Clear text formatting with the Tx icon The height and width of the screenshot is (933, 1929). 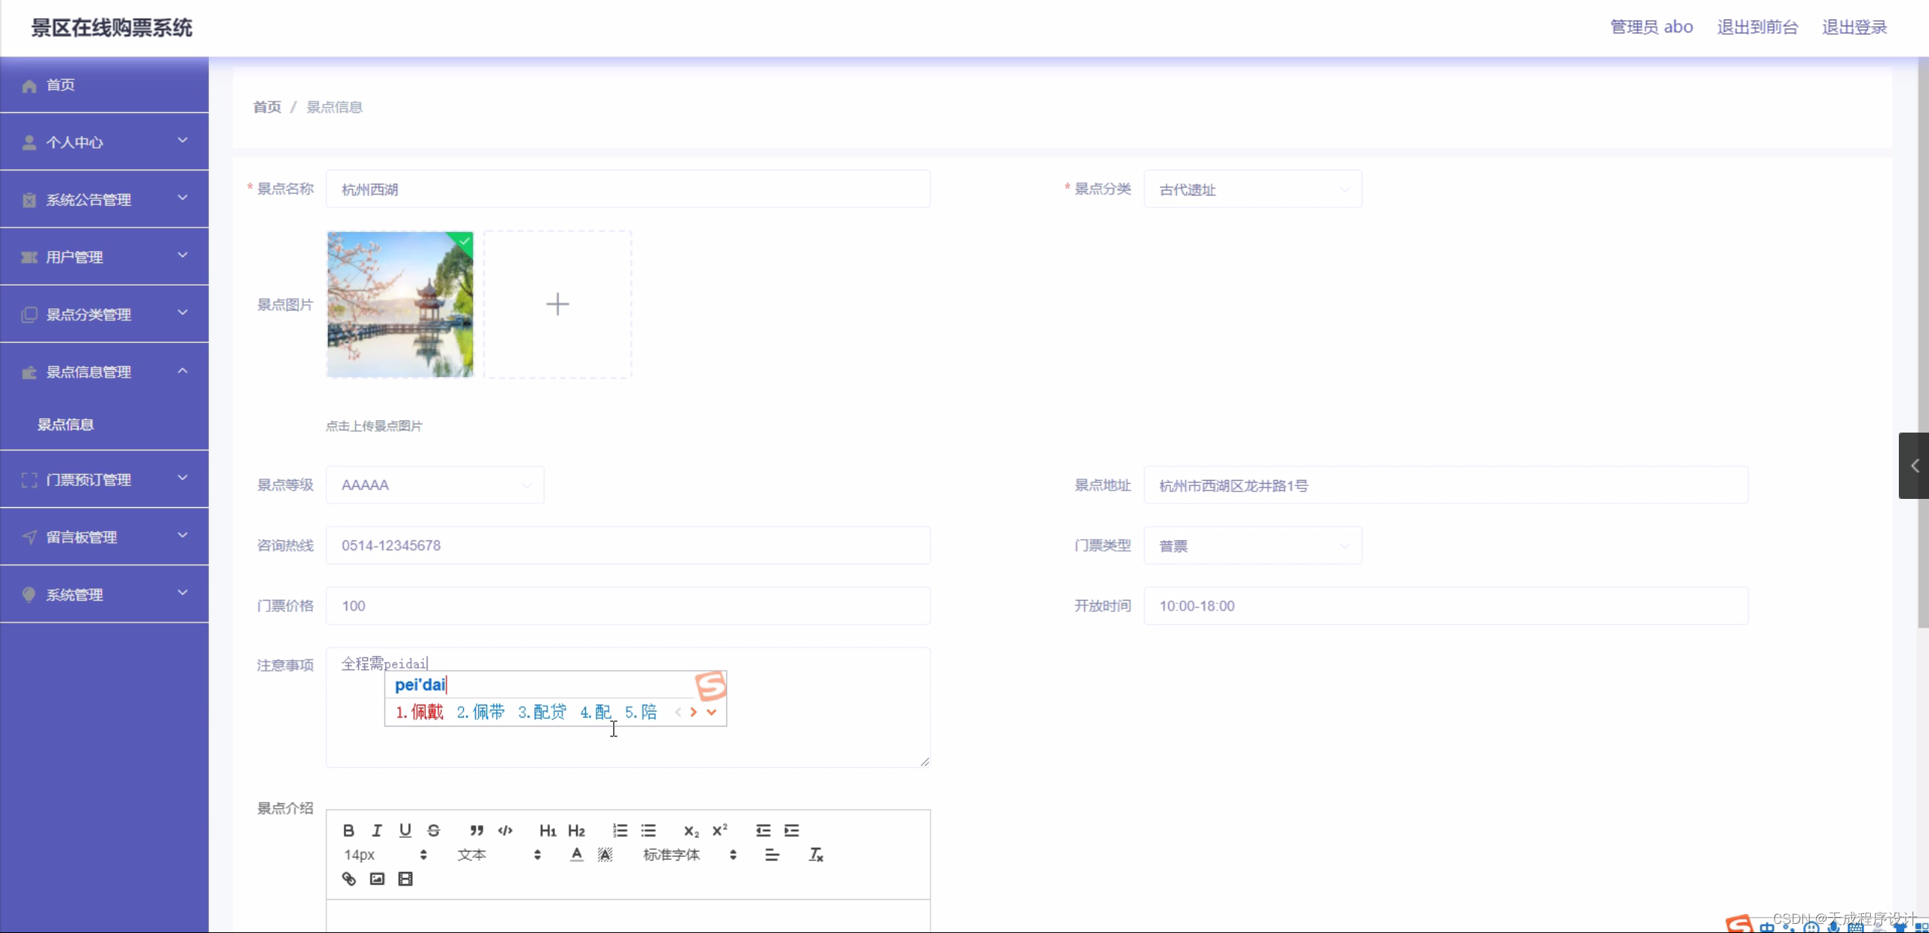point(816,855)
